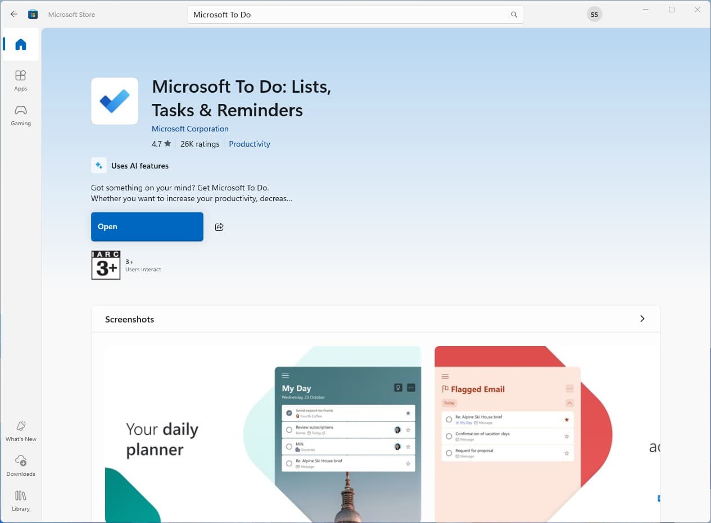The image size is (711, 523).
Task: Open the Gaming section in sidebar
Action: pos(21,115)
